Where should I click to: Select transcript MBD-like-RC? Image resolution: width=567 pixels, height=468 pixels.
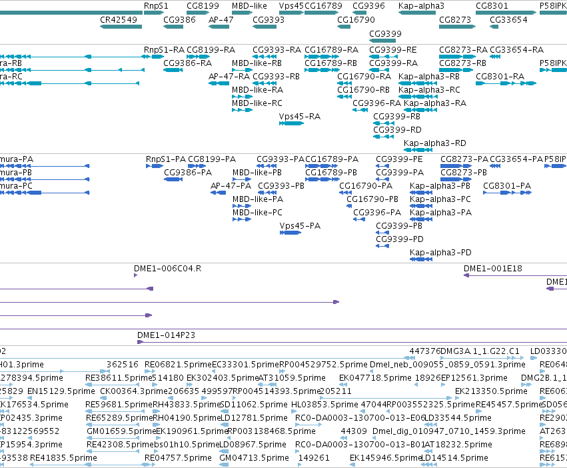pyautogui.click(x=257, y=103)
